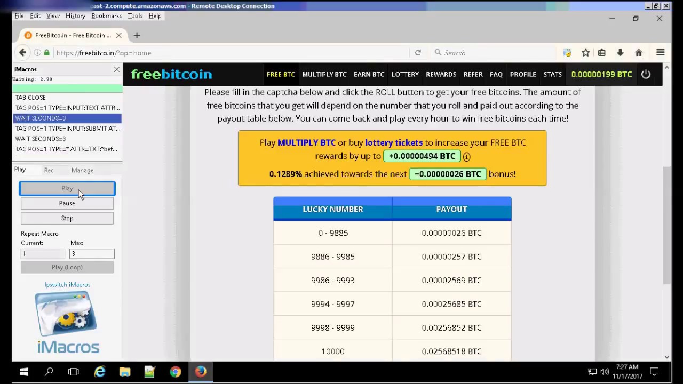Open the LOTTERY nav item
This screenshot has width=683, height=384.
[x=405, y=74]
